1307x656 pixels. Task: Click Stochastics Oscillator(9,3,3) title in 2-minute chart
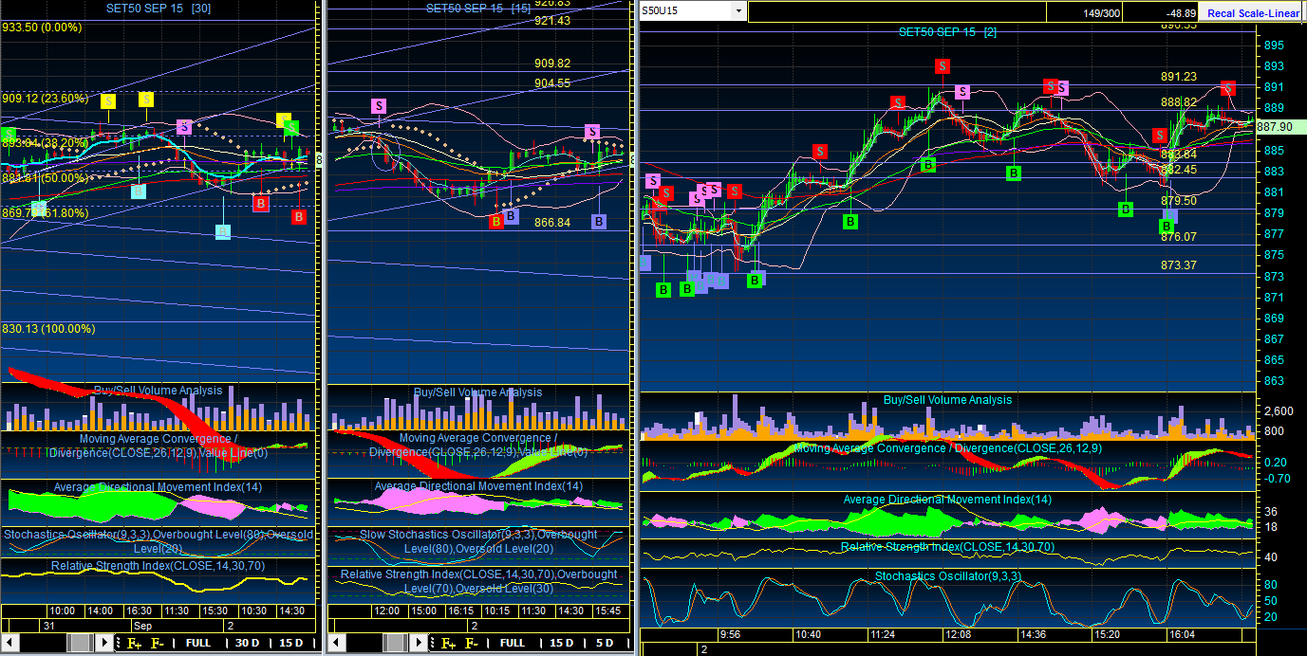coord(947,575)
